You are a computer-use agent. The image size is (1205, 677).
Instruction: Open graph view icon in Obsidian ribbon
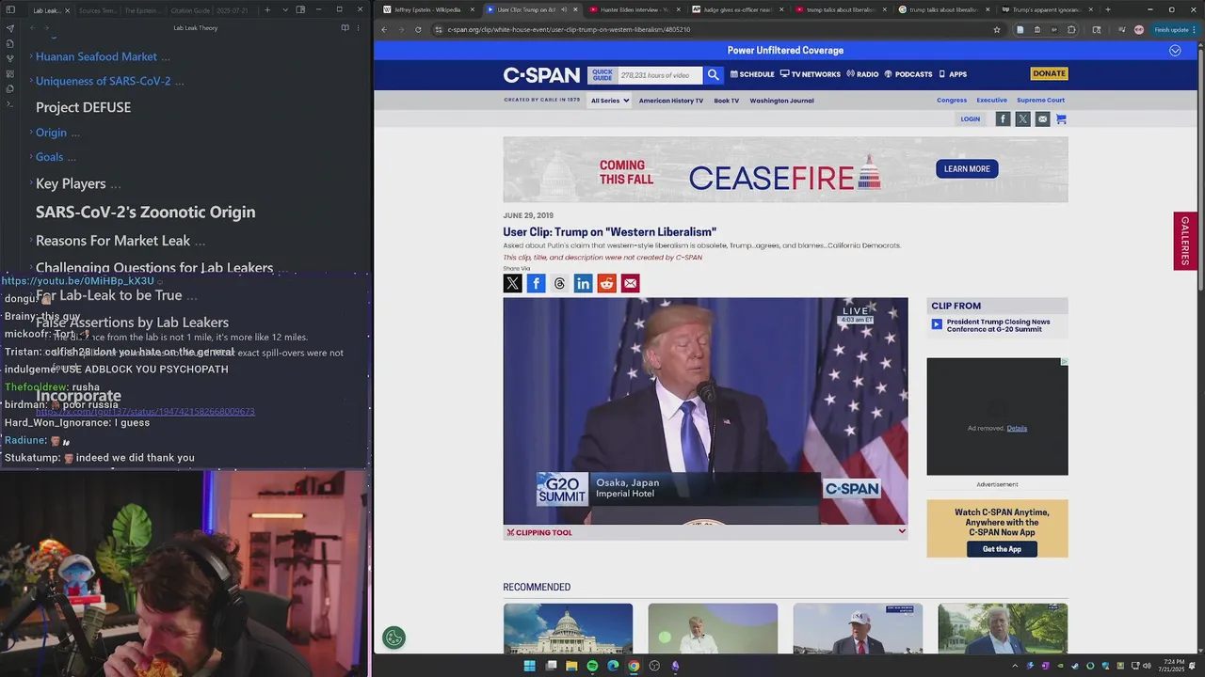click(10, 58)
